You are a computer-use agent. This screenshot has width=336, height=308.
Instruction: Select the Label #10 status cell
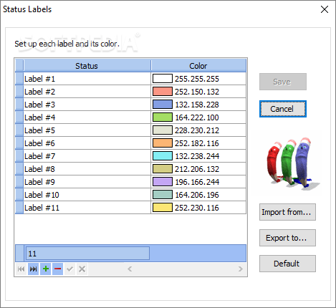[87, 195]
